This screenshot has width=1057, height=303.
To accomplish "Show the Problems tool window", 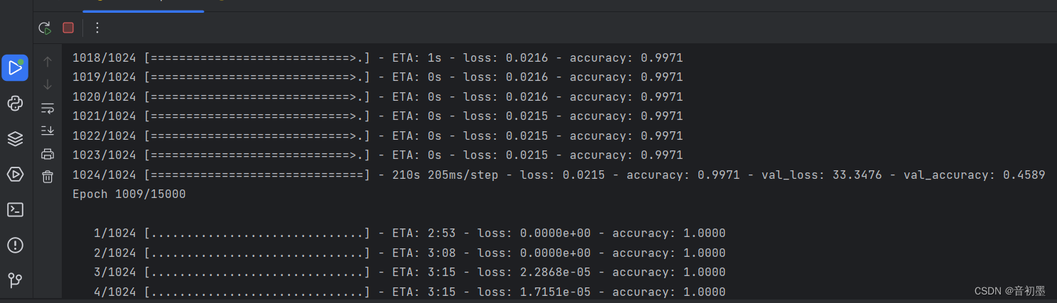I will click(15, 245).
